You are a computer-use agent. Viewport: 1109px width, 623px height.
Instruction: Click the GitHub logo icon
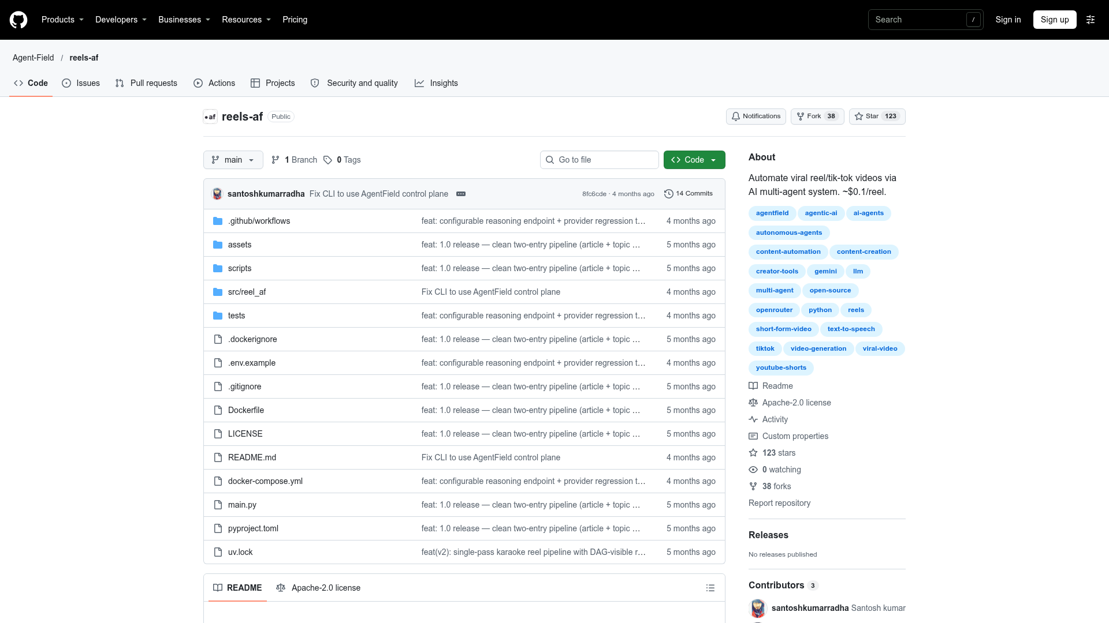tap(18, 20)
